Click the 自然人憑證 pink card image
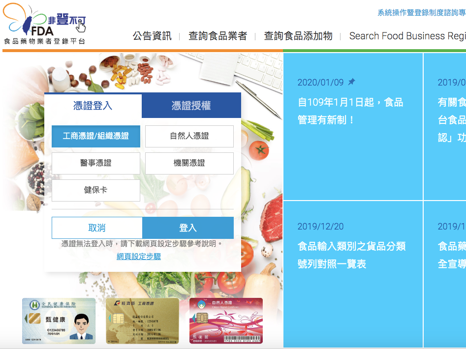The image size is (466, 349). pyautogui.click(x=226, y=320)
